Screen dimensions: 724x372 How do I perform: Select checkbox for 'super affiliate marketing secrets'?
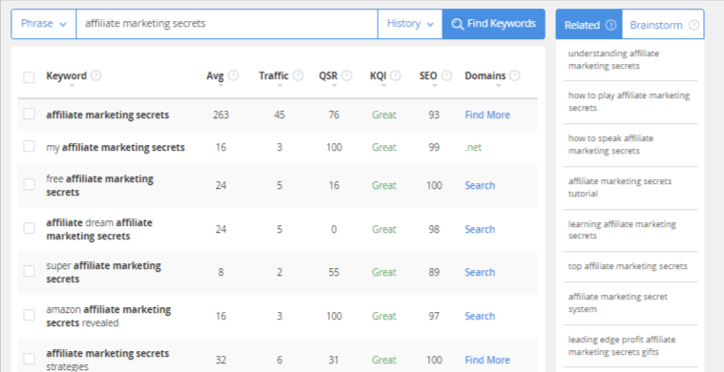(x=29, y=271)
